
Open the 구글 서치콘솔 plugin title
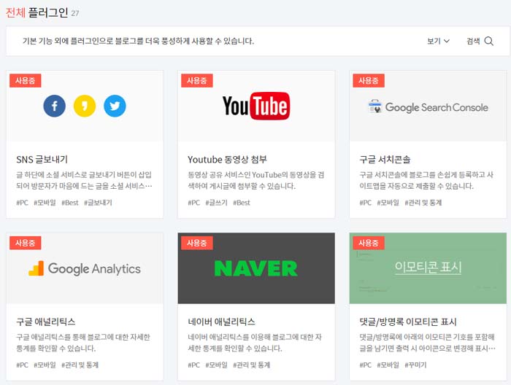tap(385, 160)
